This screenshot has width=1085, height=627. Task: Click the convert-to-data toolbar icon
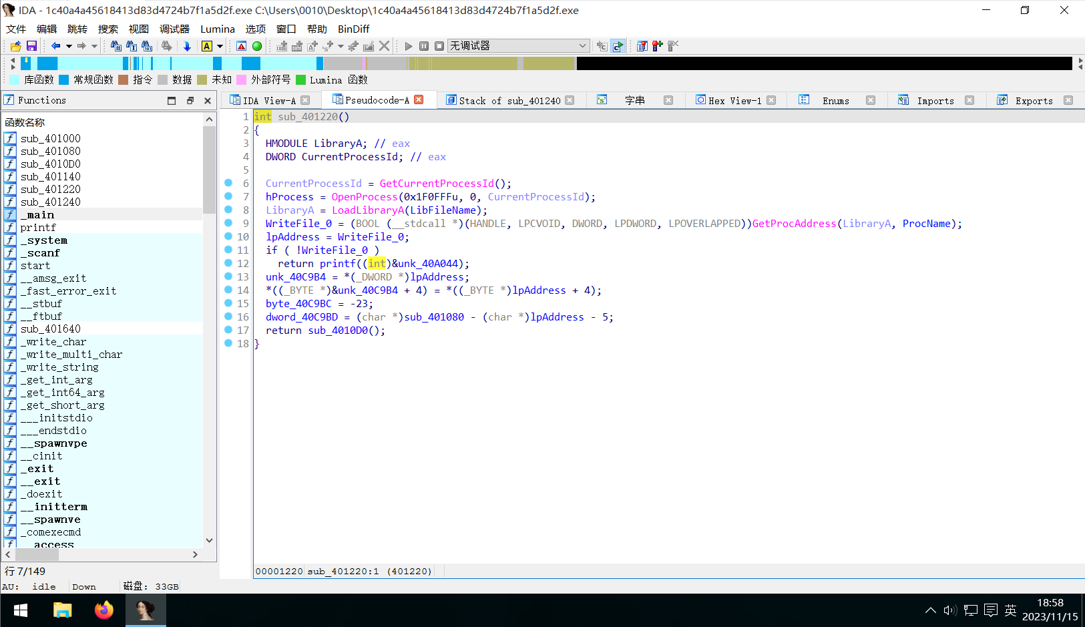click(297, 46)
